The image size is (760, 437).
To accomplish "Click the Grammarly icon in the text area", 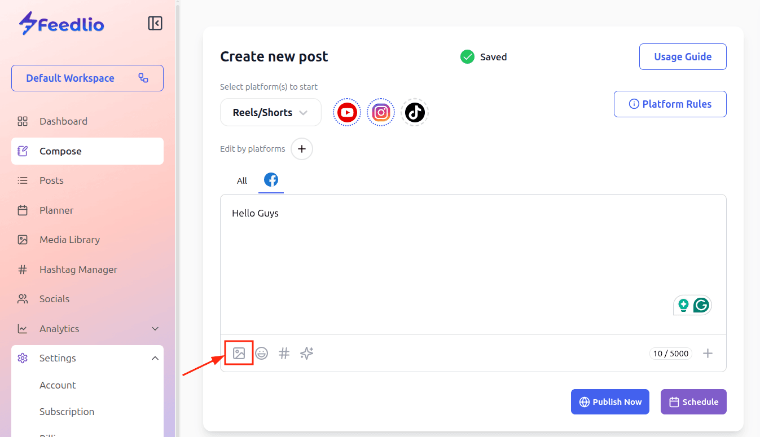I will pos(701,305).
